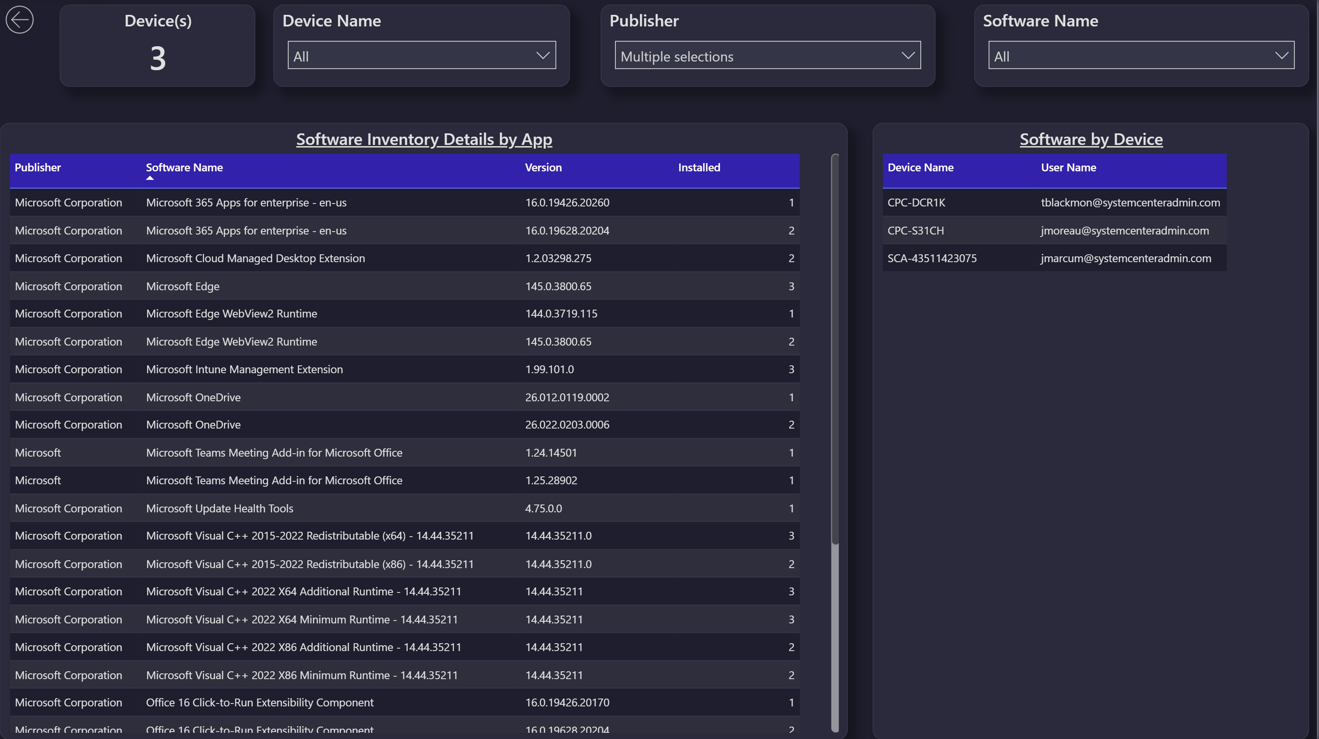Viewport: 1319px width, 739px height.
Task: Click OneDrive version 26.012.0119.0002
Action: tap(567, 397)
